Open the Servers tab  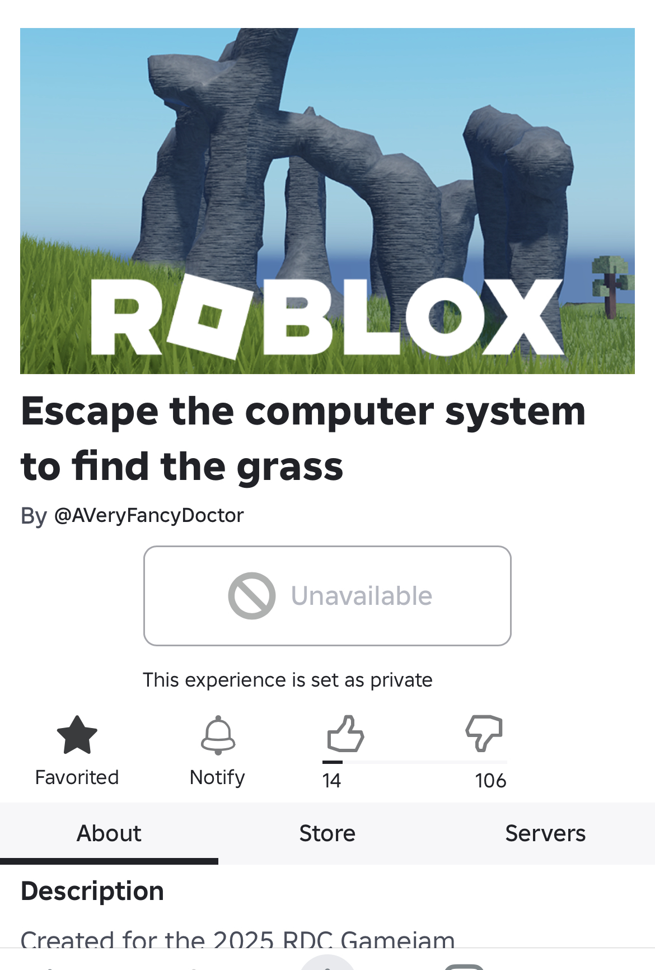pyautogui.click(x=546, y=833)
